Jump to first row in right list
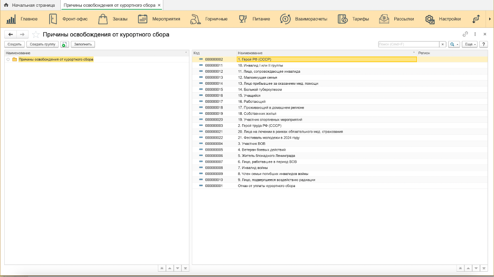Screen dimensions: 494x277 [460, 268]
